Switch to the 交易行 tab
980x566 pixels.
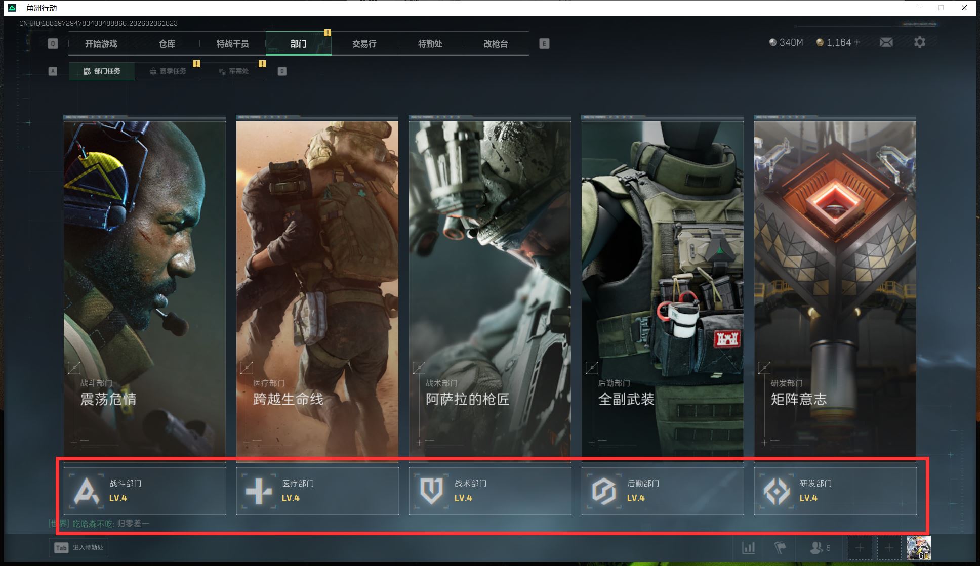[364, 44]
